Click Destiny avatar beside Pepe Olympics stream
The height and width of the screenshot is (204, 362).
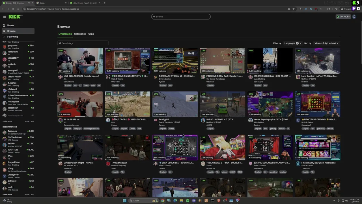pos(250,120)
